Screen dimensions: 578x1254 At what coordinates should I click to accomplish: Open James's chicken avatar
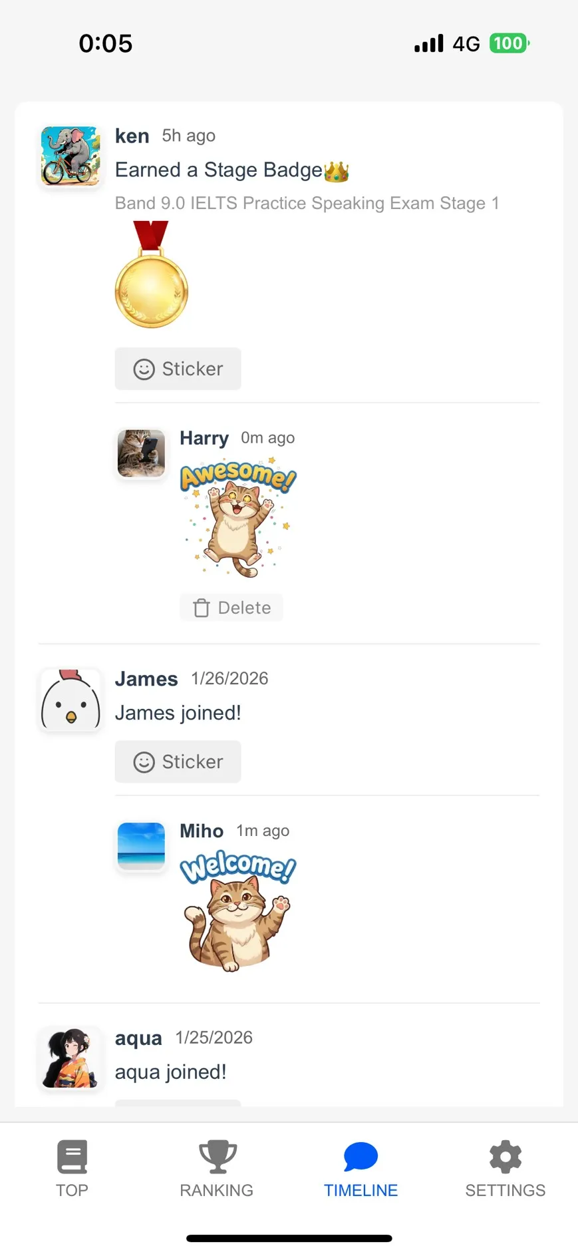pos(71,700)
